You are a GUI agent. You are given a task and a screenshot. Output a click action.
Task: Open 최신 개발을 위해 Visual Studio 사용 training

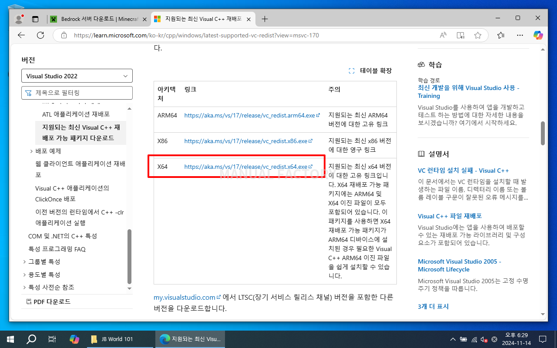[x=469, y=92]
